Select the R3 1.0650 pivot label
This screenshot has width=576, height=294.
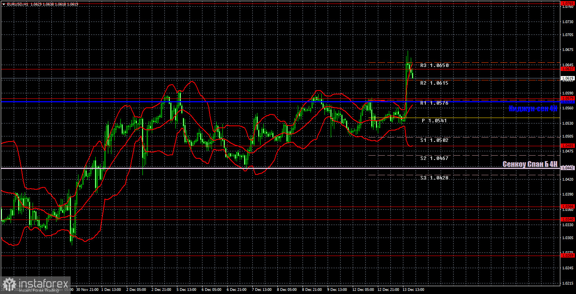click(x=434, y=65)
